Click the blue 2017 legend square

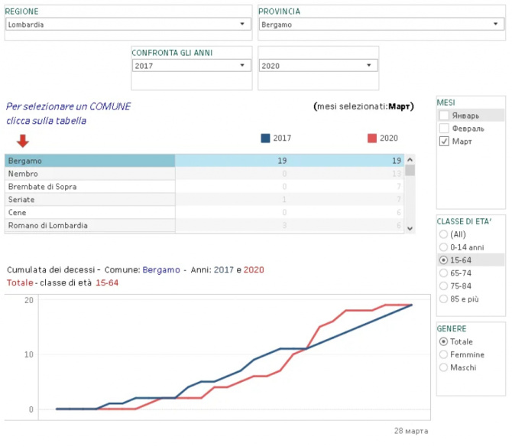click(x=265, y=139)
